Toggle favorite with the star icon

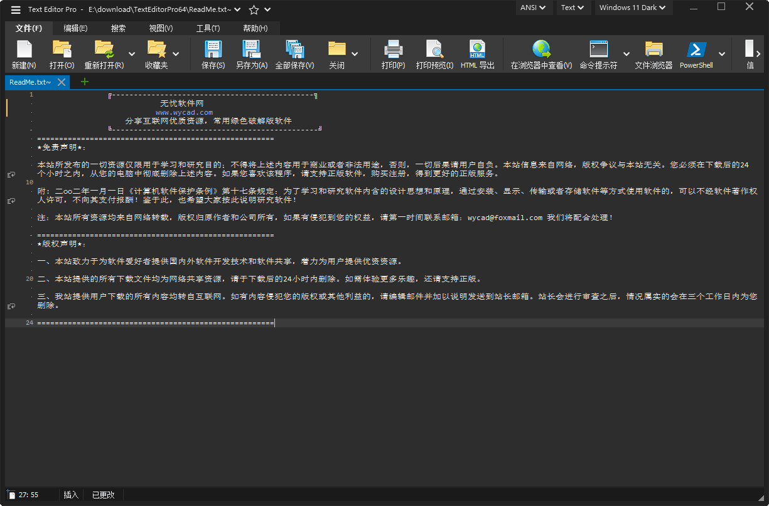click(253, 9)
